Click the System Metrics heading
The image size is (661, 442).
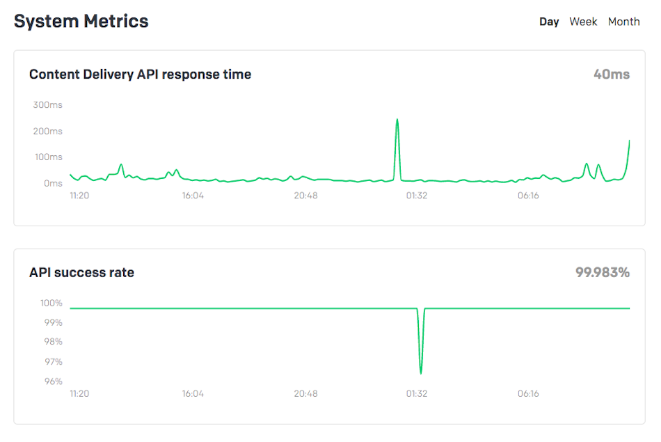[x=81, y=21]
